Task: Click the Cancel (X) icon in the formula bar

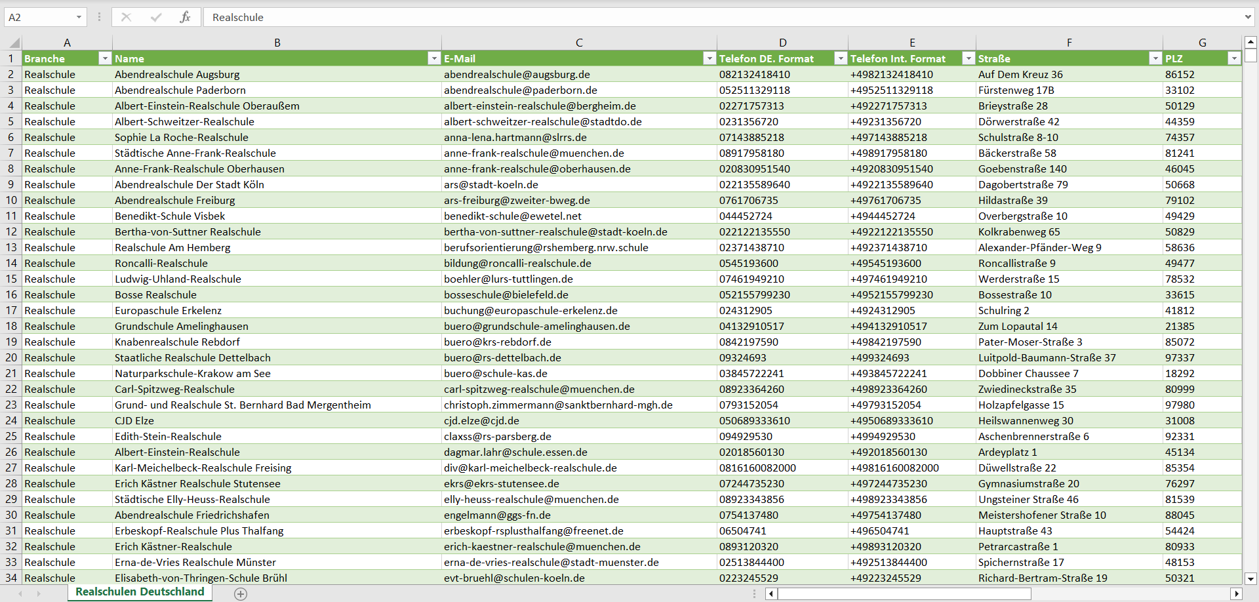Action: click(126, 17)
